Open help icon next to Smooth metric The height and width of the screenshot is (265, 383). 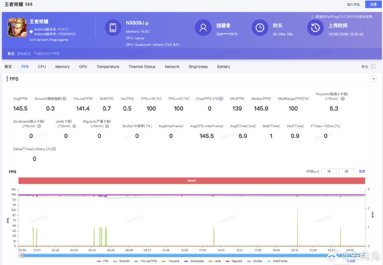coord(64,99)
